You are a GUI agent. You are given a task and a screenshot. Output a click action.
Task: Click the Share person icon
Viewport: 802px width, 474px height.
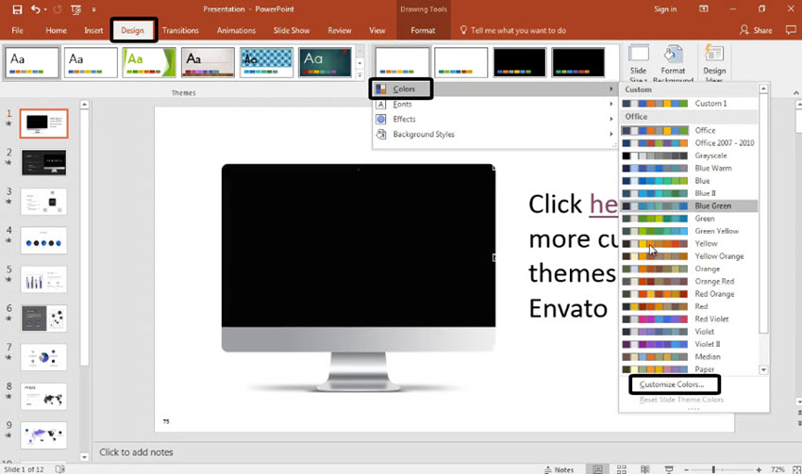pos(744,30)
